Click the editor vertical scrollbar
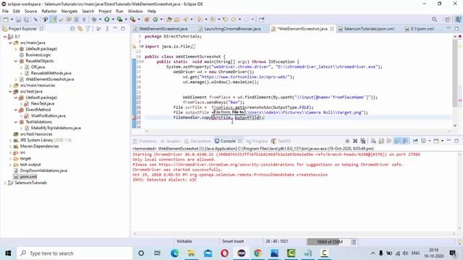The width and height of the screenshot is (463, 260). [x=455, y=74]
